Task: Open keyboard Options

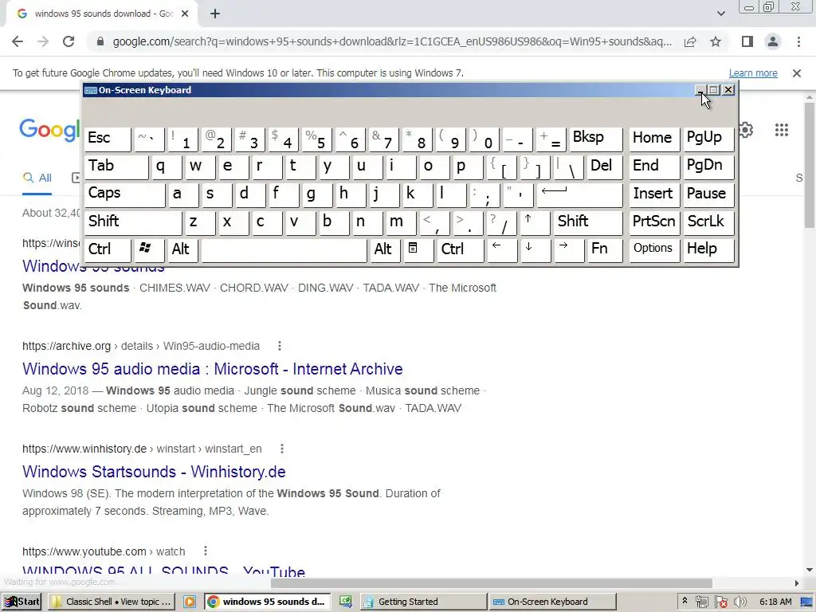Action: (x=654, y=249)
